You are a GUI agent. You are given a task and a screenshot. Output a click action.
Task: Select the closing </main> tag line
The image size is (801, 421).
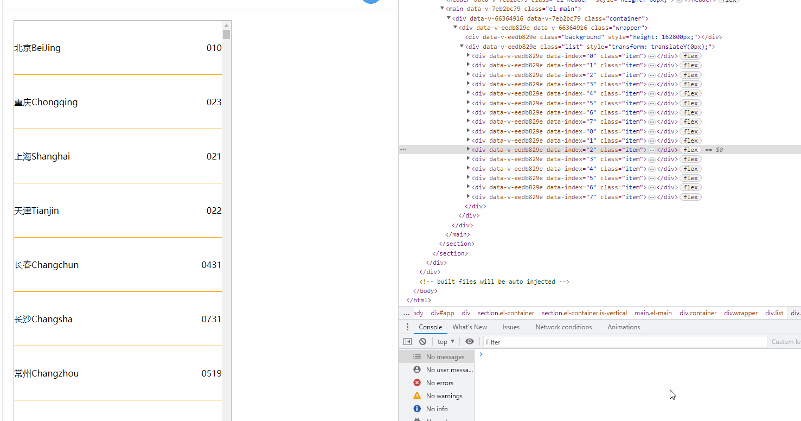pos(457,234)
